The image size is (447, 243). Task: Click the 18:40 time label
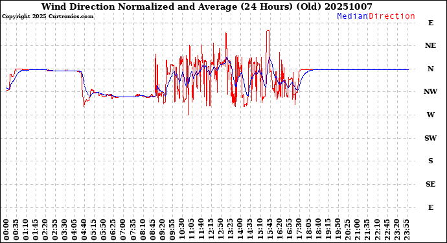click(x=318, y=229)
